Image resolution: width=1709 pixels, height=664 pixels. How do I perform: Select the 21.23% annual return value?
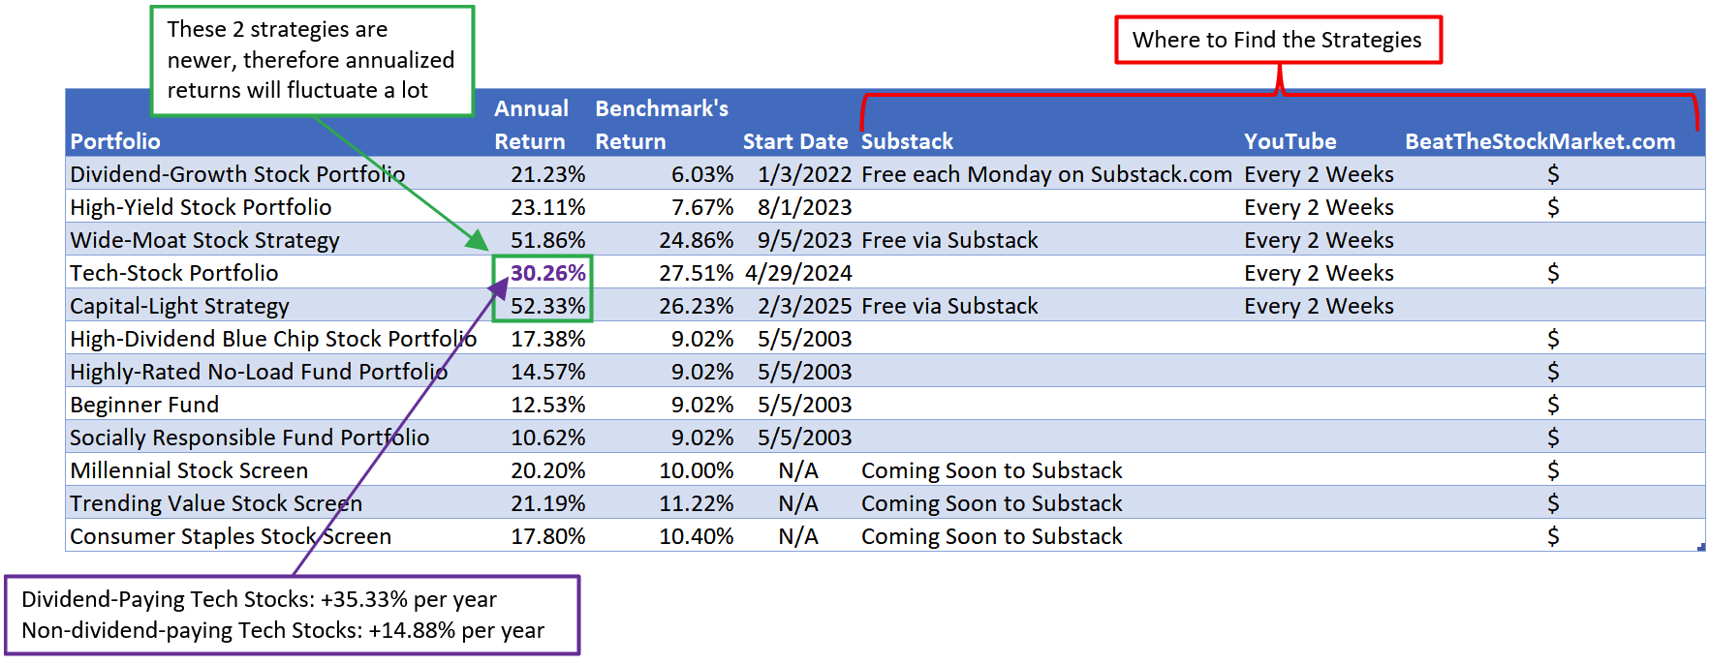click(x=548, y=174)
